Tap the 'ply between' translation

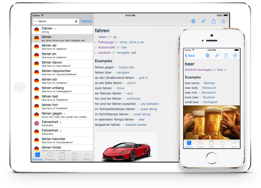pyautogui.click(x=150, y=104)
